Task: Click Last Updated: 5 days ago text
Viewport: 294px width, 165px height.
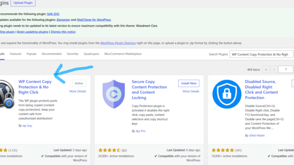Action: click(x=70, y=150)
